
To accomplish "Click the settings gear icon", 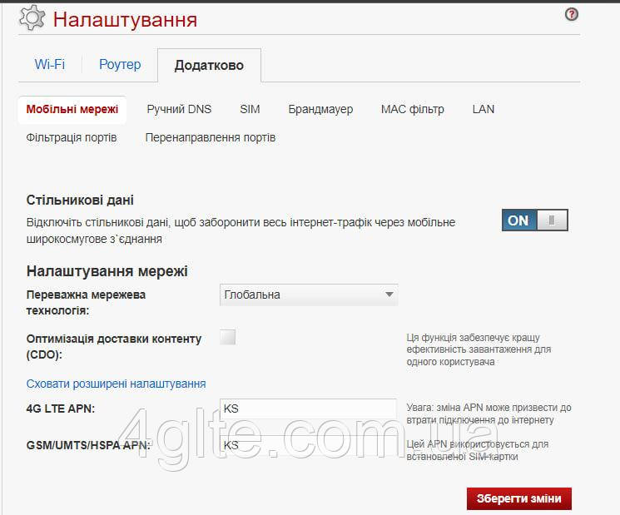I will [32, 18].
